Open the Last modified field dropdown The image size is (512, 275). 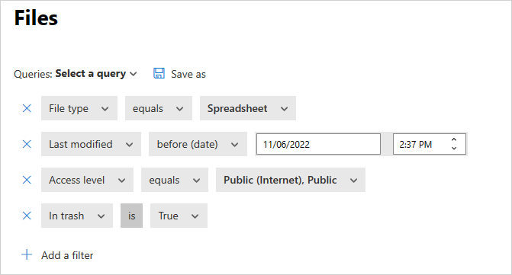point(91,144)
